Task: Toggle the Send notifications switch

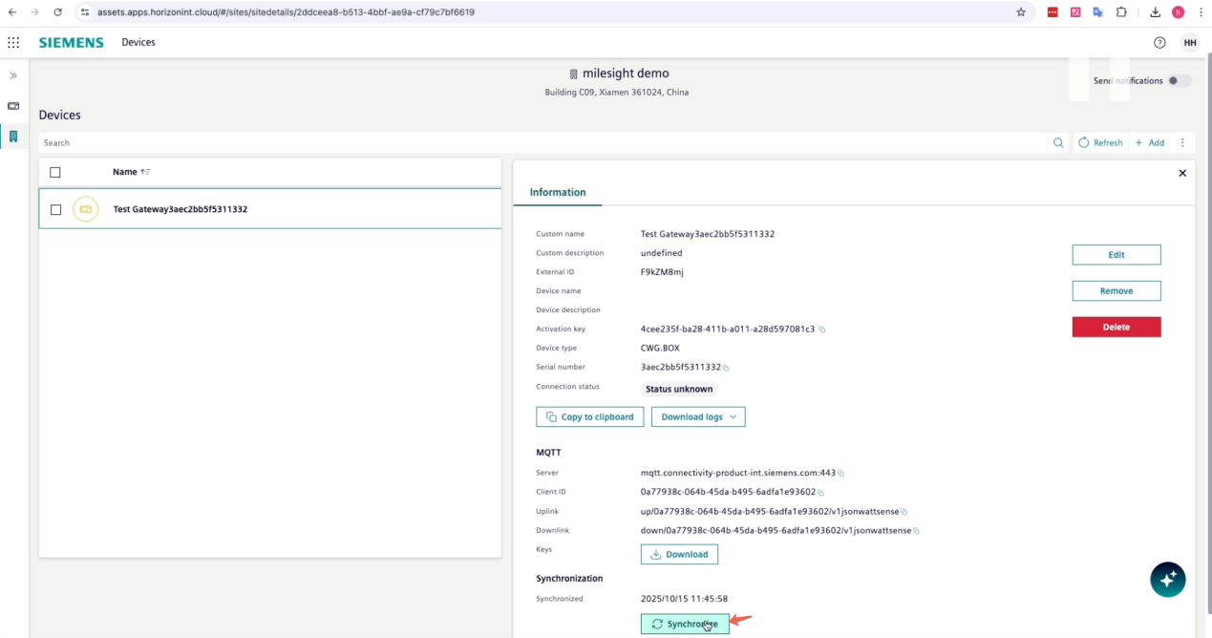Action: [1180, 81]
